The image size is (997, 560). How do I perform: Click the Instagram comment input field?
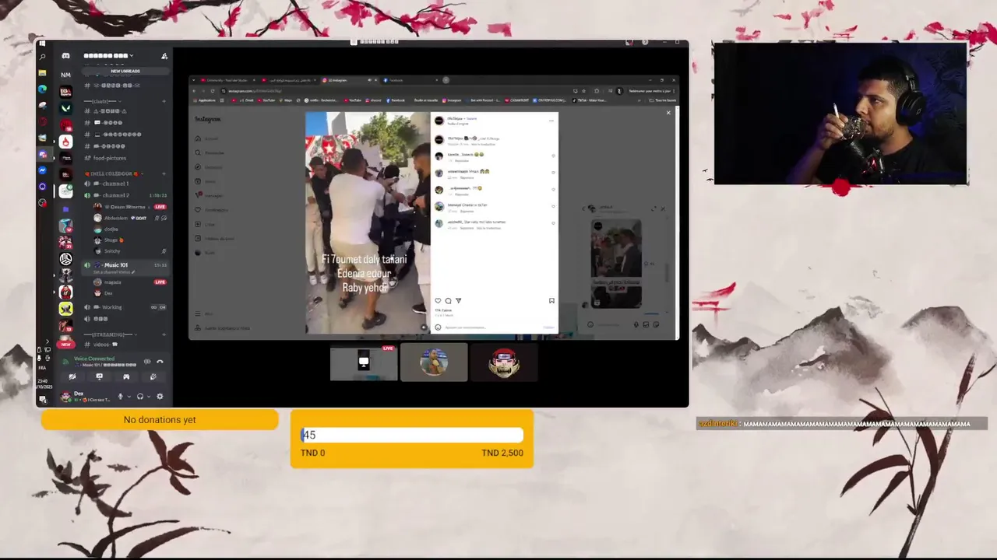tap(492, 327)
